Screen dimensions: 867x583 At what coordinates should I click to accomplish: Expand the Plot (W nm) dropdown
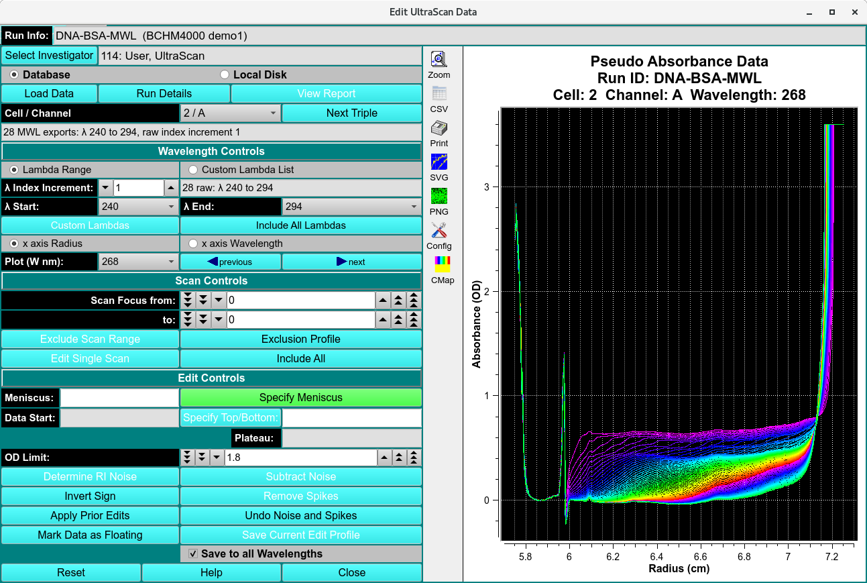pyautogui.click(x=138, y=262)
